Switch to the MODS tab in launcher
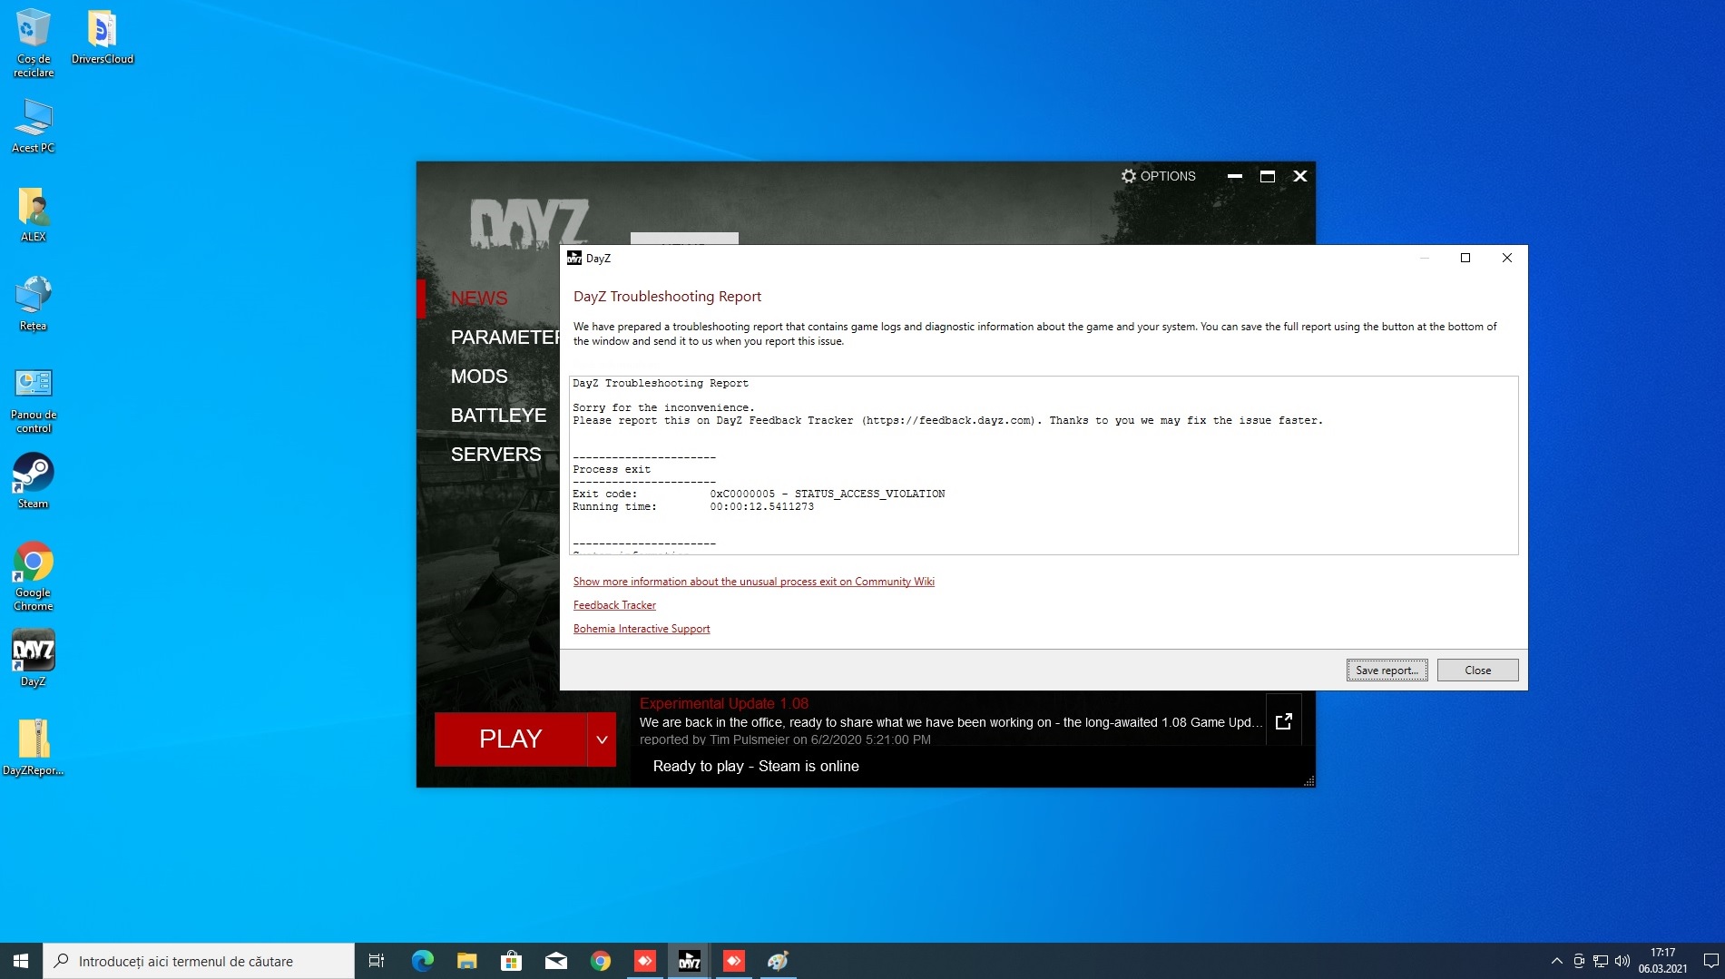This screenshot has height=979, width=1725. (479, 376)
